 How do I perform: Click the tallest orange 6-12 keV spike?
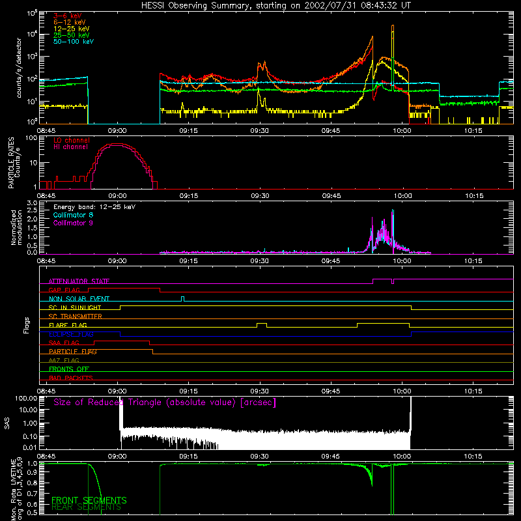(393, 26)
